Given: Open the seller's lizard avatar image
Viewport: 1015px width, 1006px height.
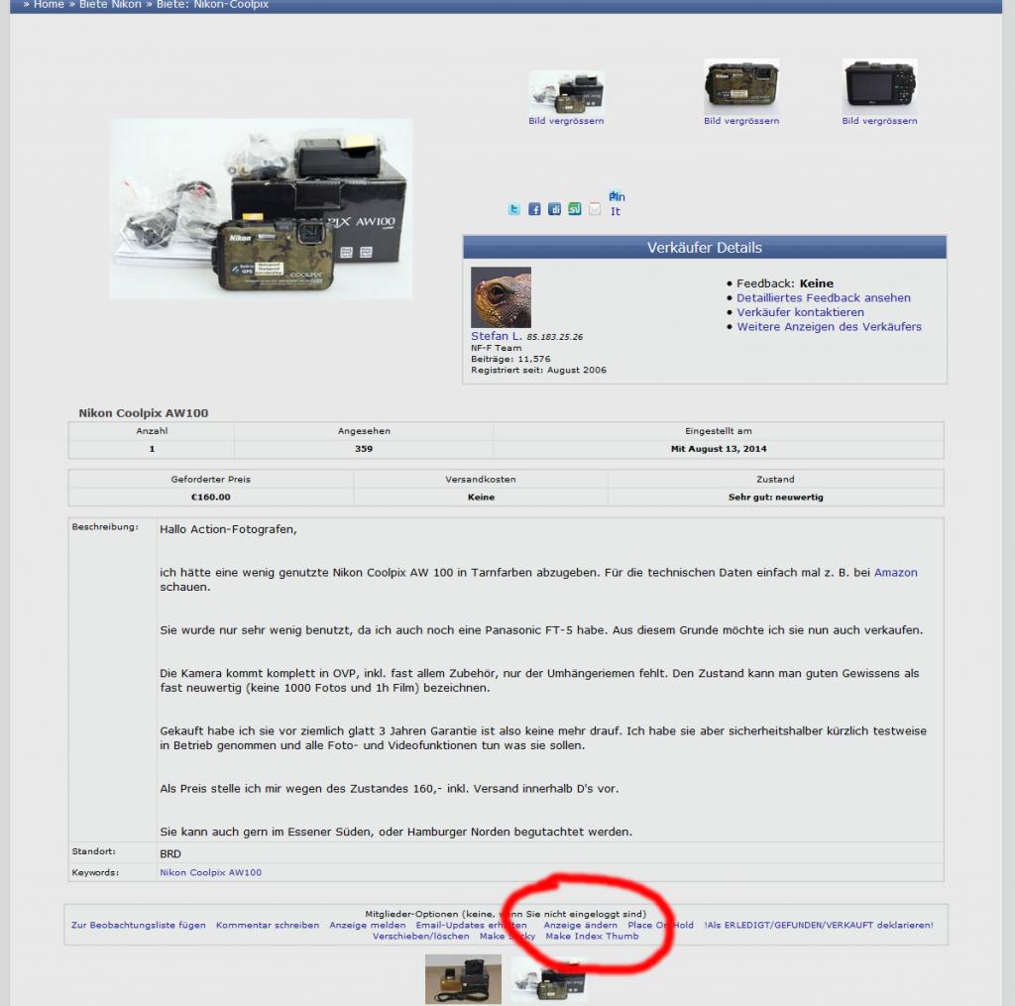Looking at the screenshot, I should click(501, 297).
